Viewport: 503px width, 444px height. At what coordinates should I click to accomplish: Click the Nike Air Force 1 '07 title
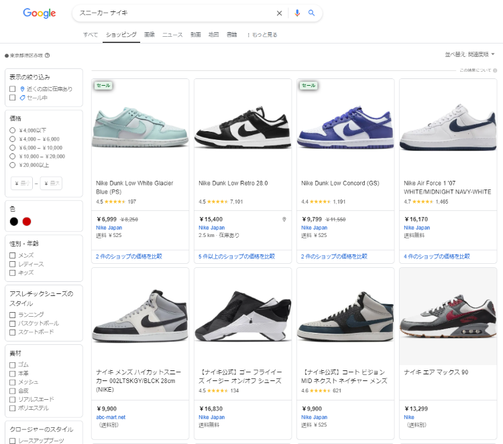[447, 188]
